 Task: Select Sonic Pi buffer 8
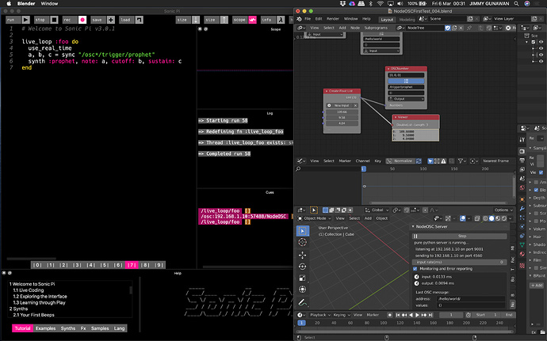click(145, 265)
